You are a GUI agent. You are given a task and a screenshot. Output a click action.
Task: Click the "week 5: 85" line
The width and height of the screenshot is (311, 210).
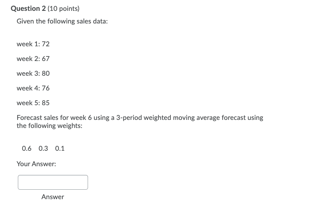coord(33,103)
